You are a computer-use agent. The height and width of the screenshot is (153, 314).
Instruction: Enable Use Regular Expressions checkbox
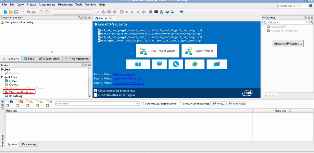click(x=142, y=104)
